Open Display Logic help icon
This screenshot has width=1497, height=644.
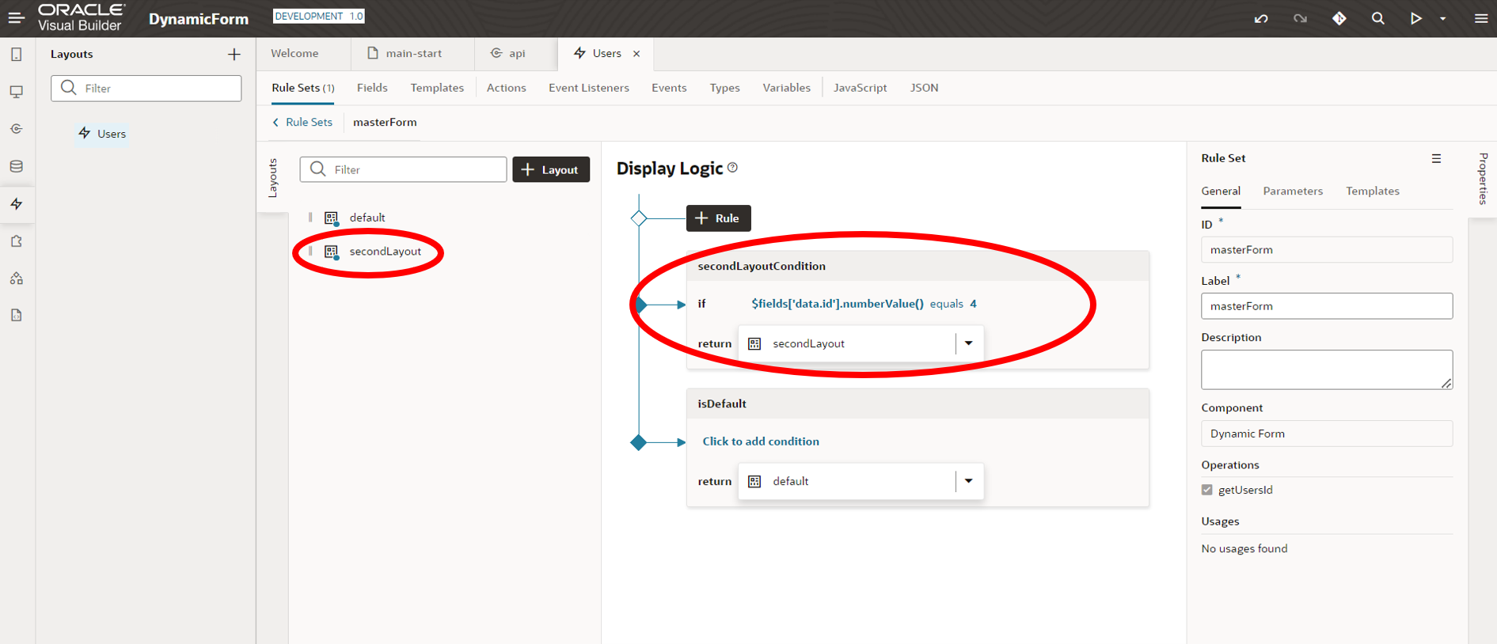click(732, 168)
